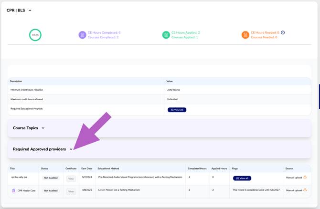Collapse the CPR | BLS section chevron
The width and height of the screenshot is (320, 209).
click(x=30, y=10)
